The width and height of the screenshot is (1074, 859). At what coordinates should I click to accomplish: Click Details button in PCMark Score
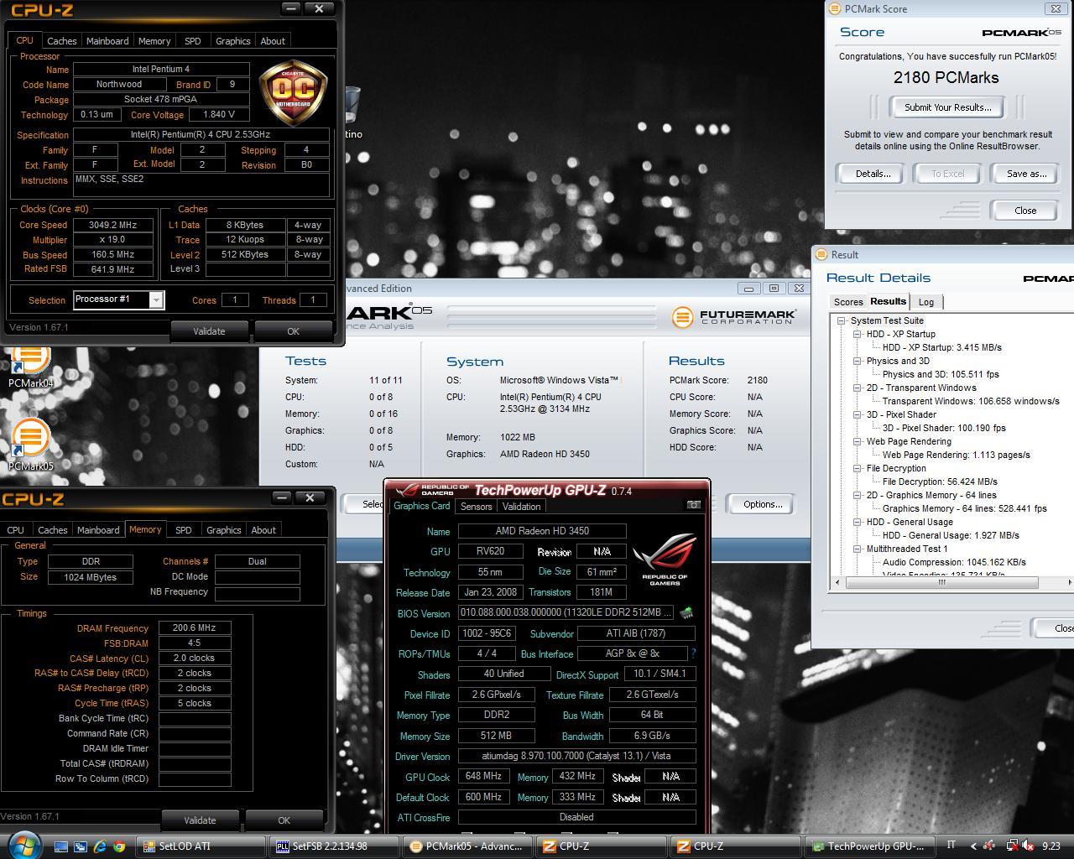873,174
